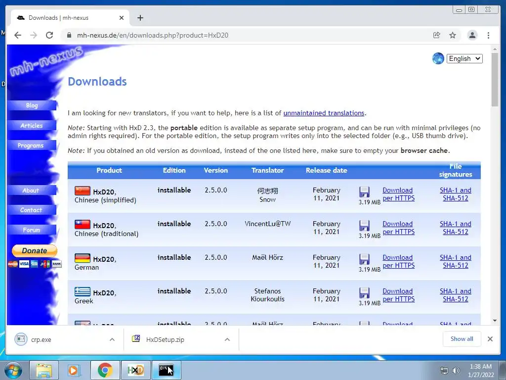Image resolution: width=506 pixels, height=380 pixels.
Task: Open the Blog sidebar menu item
Action: [32, 105]
